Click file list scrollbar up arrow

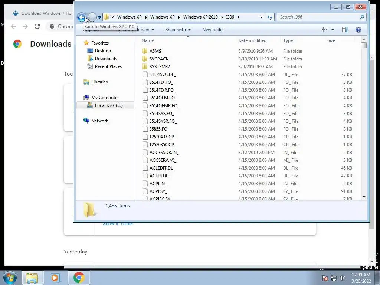coord(364,39)
